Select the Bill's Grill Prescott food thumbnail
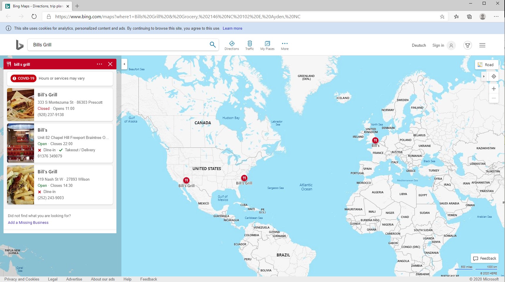Image resolution: width=505 pixels, height=282 pixels. click(x=21, y=105)
